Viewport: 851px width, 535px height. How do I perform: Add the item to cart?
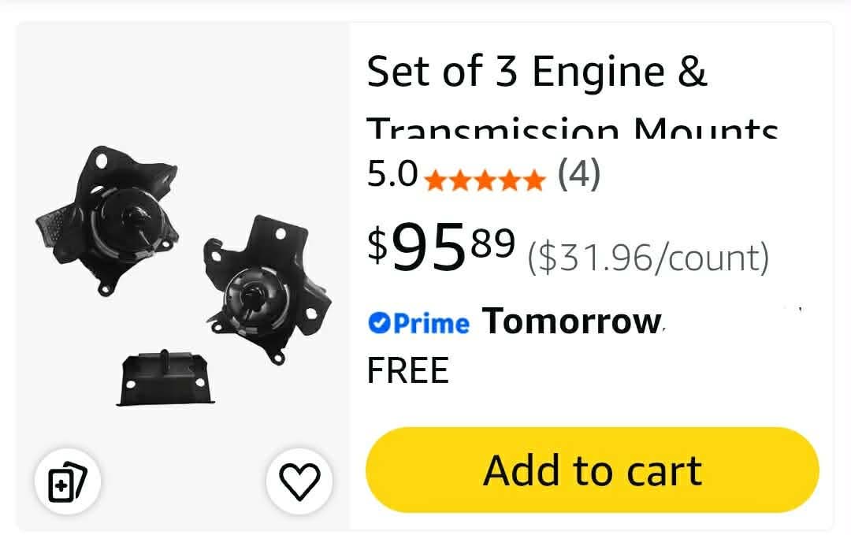click(x=592, y=470)
